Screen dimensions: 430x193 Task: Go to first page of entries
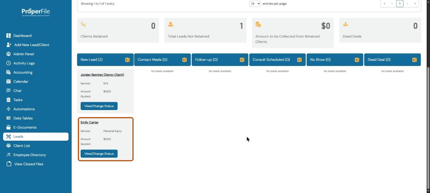384,4
